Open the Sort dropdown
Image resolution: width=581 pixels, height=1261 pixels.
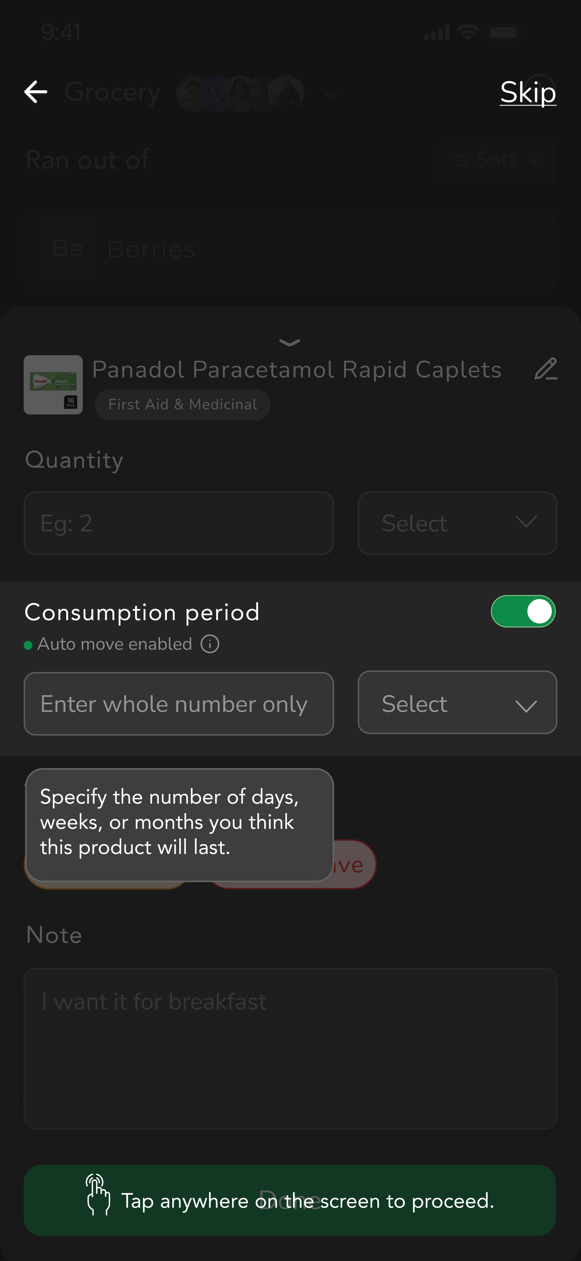[497, 160]
